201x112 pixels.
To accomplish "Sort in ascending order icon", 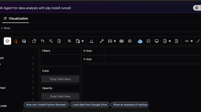I will [42, 41].
